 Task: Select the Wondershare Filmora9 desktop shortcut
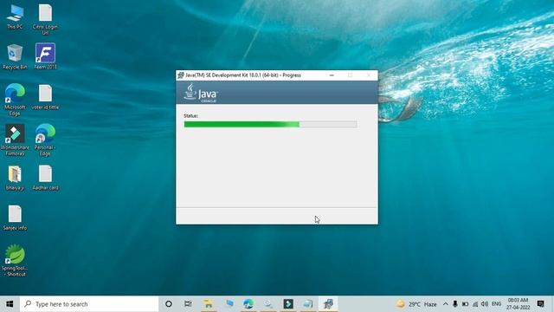[15, 140]
